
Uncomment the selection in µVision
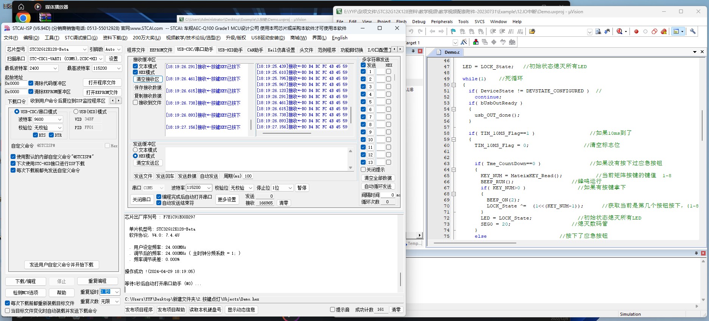pyautogui.click(x=520, y=31)
